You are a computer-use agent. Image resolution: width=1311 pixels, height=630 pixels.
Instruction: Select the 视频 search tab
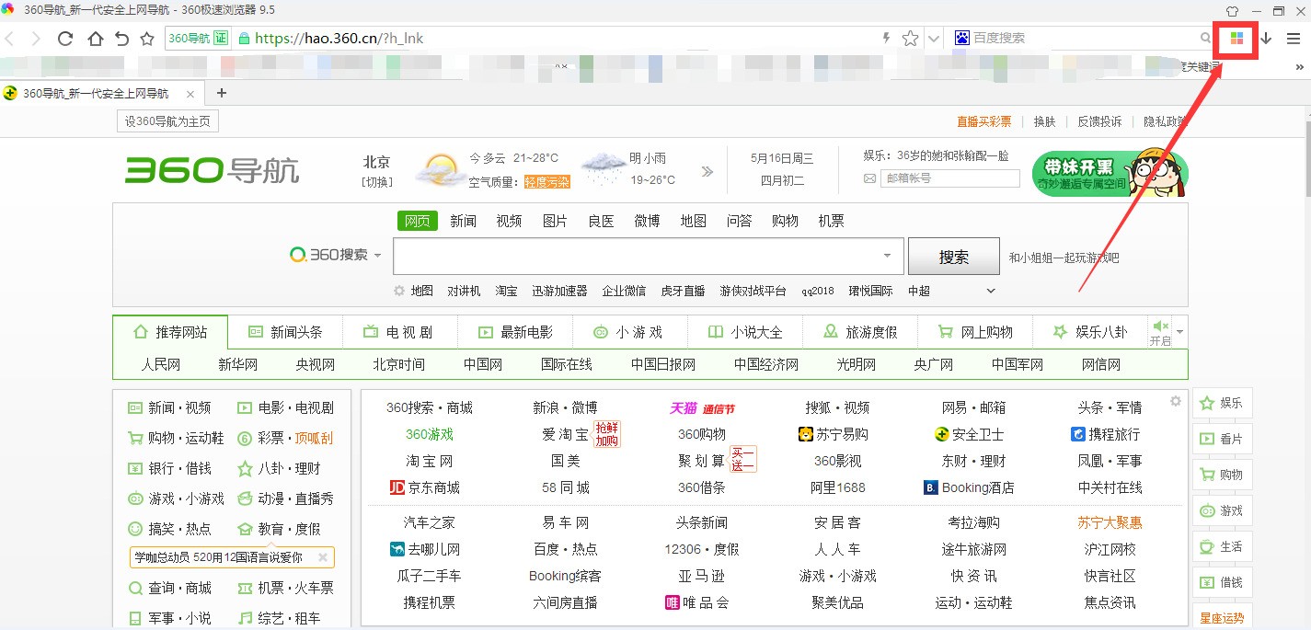[x=509, y=221]
